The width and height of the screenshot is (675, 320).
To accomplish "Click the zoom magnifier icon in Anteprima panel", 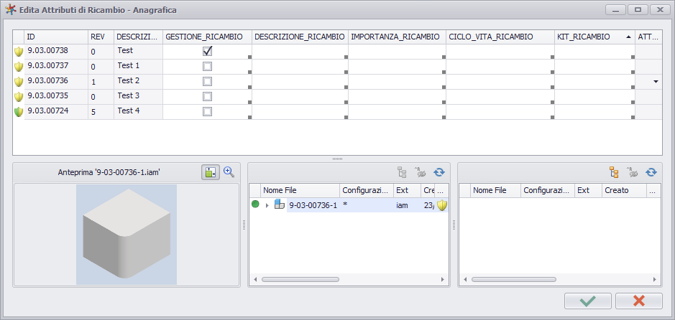I will point(229,172).
